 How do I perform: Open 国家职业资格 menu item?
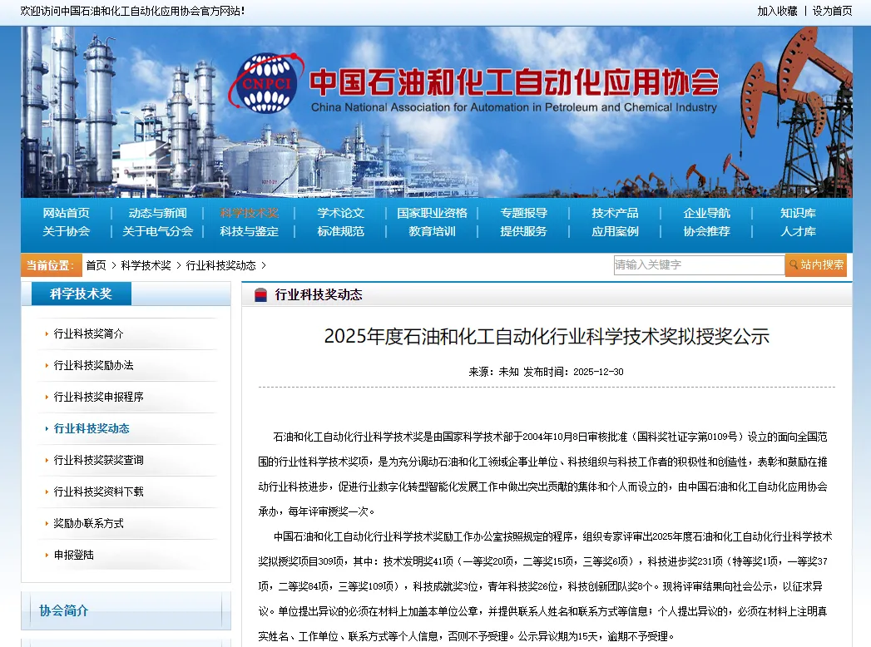click(432, 213)
